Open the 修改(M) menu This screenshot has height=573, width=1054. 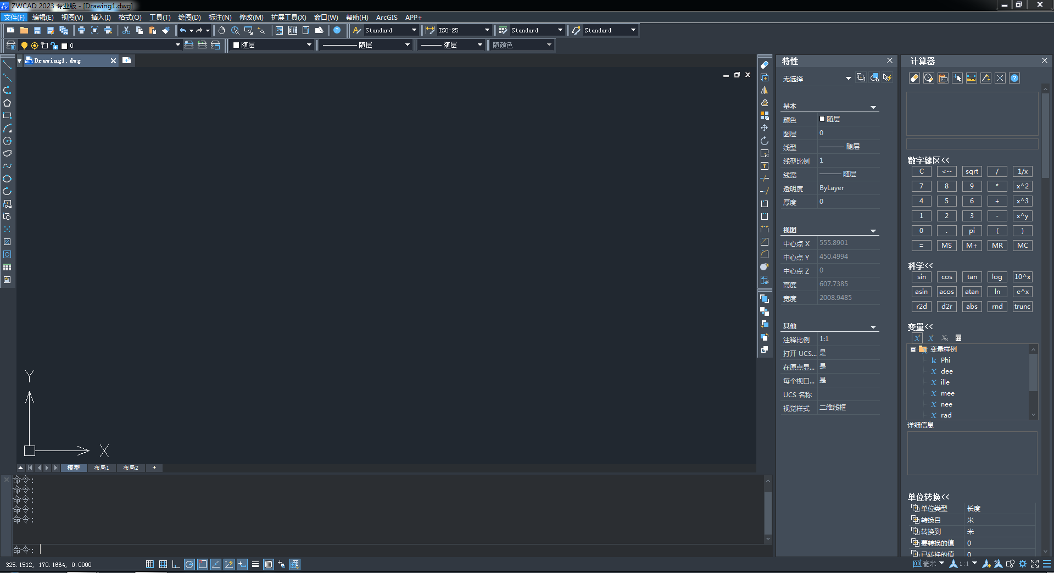[252, 17]
